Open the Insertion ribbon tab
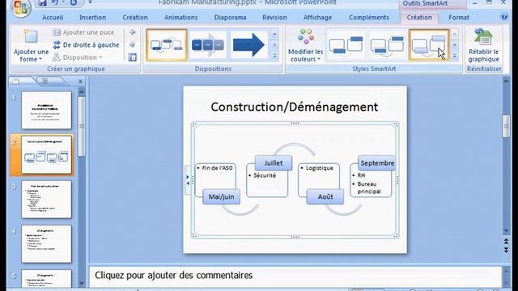The image size is (518, 291). 92,18
